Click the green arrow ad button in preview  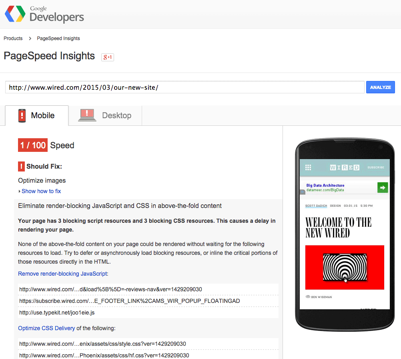point(383,188)
